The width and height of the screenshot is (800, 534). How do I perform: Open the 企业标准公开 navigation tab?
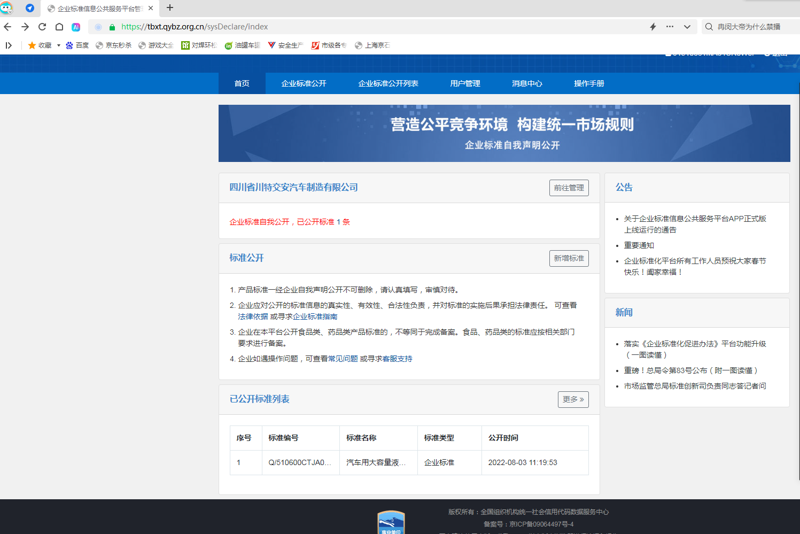point(304,83)
